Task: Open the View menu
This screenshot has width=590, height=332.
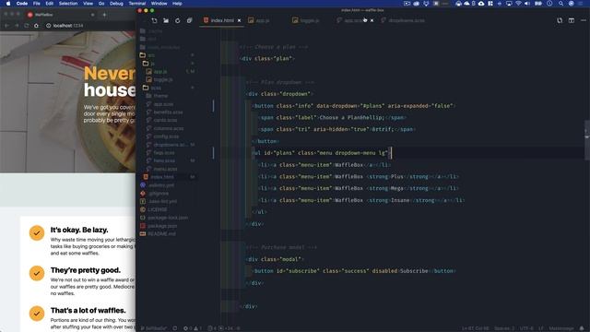Action: click(x=88, y=4)
